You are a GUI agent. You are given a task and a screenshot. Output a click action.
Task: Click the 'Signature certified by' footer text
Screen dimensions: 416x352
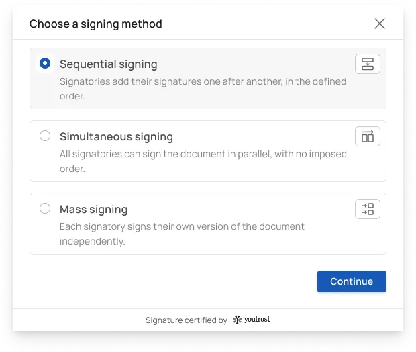tap(187, 320)
